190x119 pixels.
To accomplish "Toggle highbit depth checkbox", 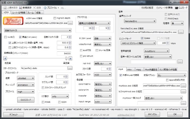I will tap(55, 18).
